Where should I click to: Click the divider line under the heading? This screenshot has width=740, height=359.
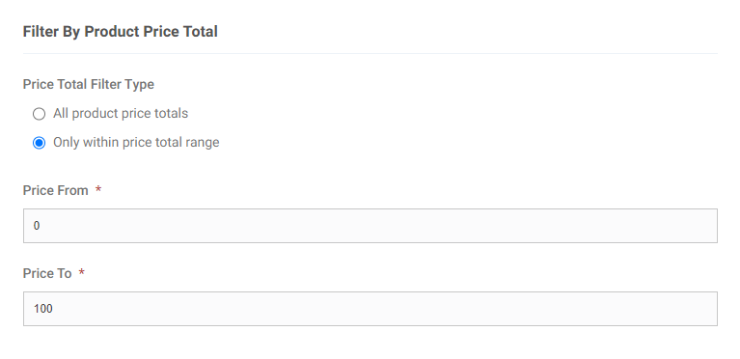(x=370, y=53)
